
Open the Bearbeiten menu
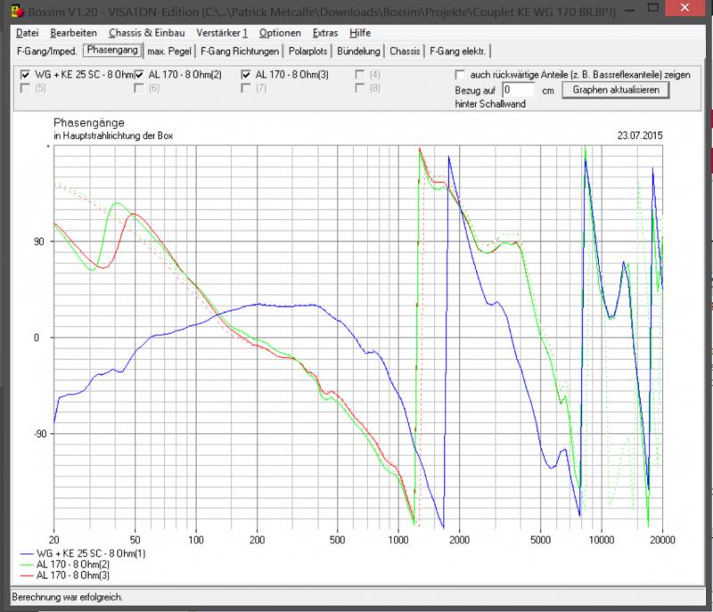coord(73,33)
